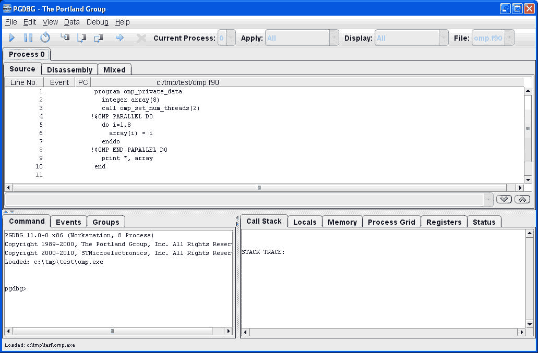Click the greyed-out X toolbar icon
The image size is (538, 353).
pyautogui.click(x=141, y=38)
